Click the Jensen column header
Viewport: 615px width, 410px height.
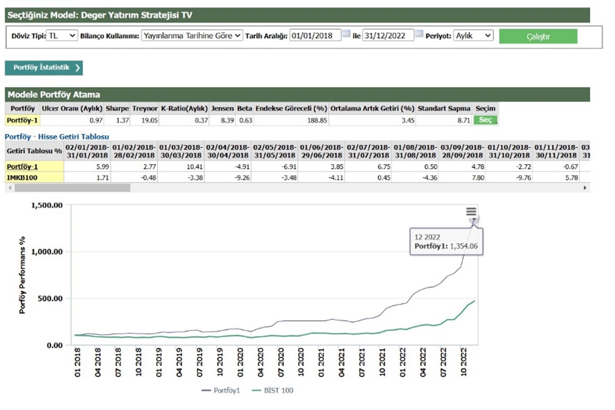pyautogui.click(x=222, y=108)
